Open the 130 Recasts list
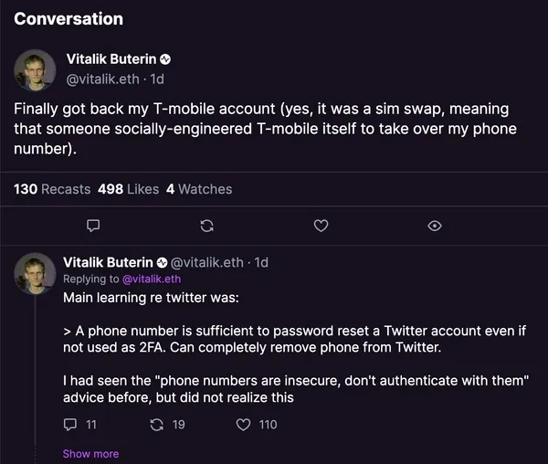This screenshot has width=548, height=464. tap(52, 189)
